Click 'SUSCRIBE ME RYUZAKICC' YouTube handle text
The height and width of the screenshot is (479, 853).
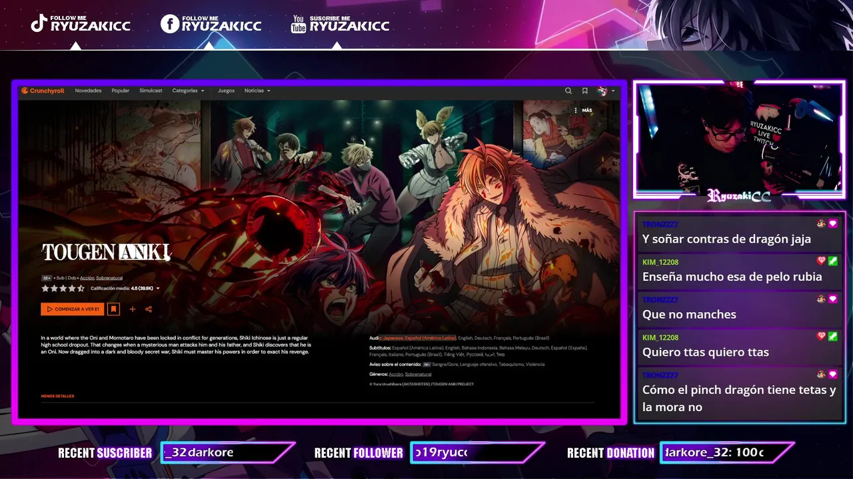tap(349, 24)
